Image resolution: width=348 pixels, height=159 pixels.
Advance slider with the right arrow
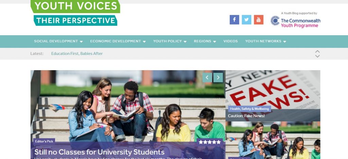218,78
